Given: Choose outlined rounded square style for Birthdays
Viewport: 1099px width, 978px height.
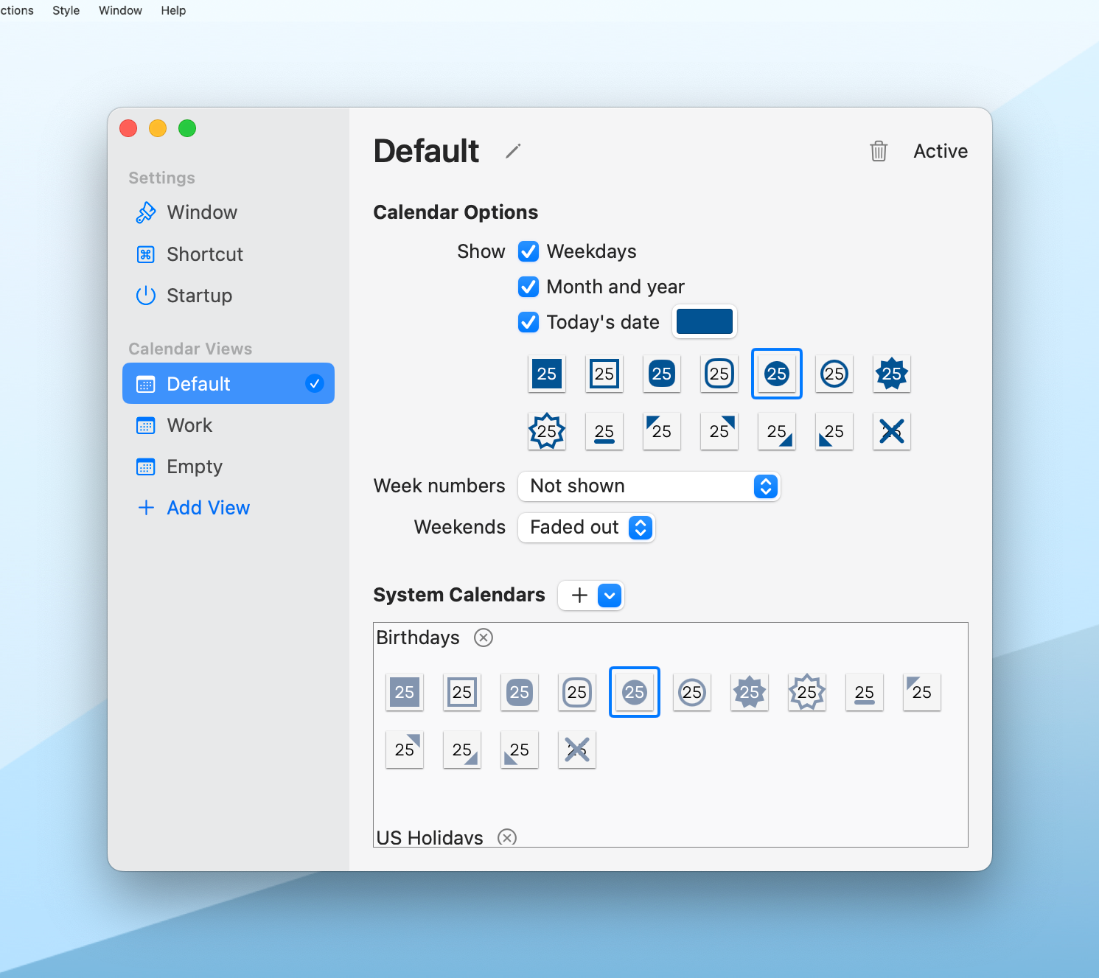Looking at the screenshot, I should click(x=577, y=692).
